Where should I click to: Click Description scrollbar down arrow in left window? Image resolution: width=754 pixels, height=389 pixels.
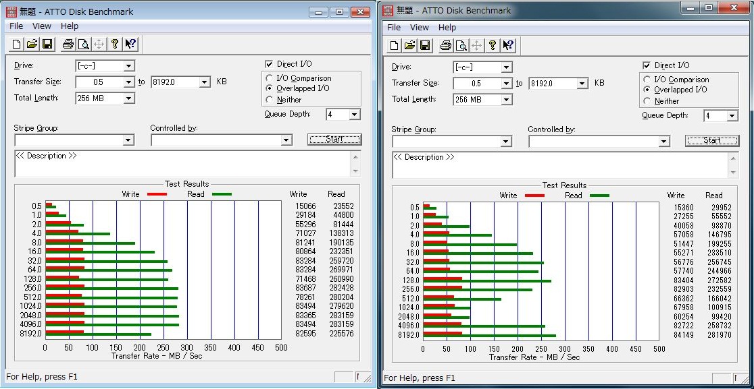pos(356,171)
